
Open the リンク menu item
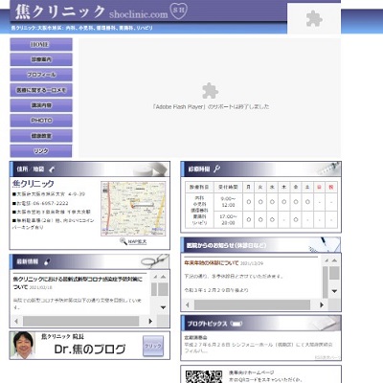click(x=41, y=151)
